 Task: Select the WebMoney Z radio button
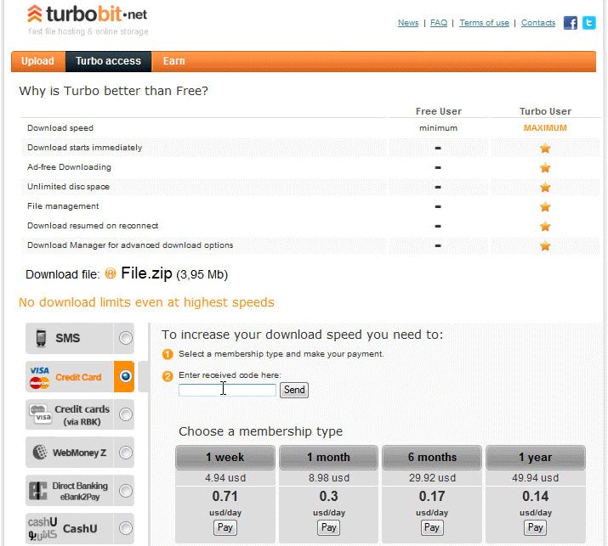pyautogui.click(x=125, y=453)
